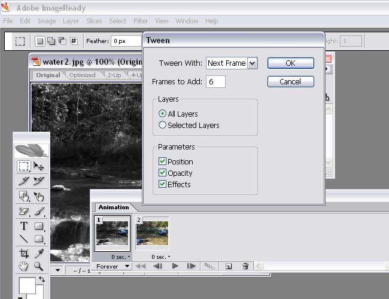The height and width of the screenshot is (299, 389).
Task: Switch to the Original tab
Action: coord(48,75)
